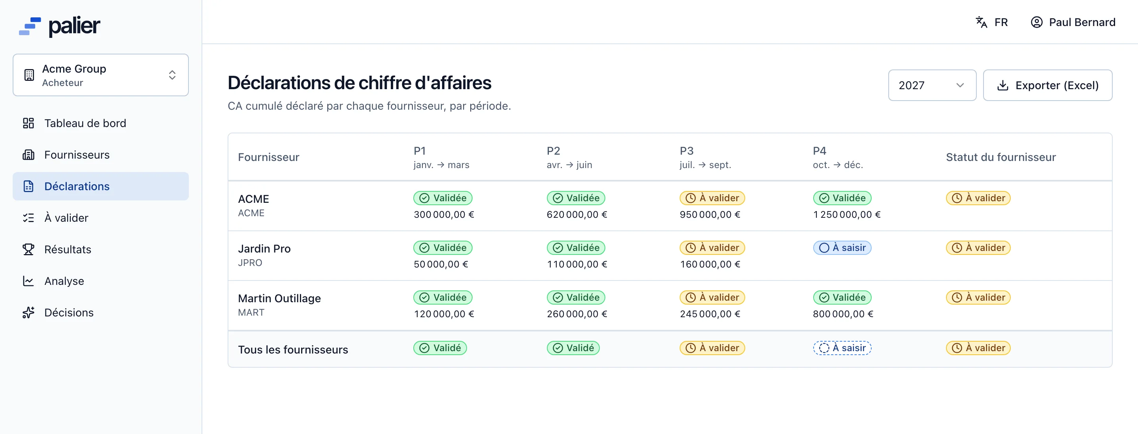Click Exporter (Excel) button
Image resolution: width=1138 pixels, height=434 pixels.
(x=1048, y=85)
